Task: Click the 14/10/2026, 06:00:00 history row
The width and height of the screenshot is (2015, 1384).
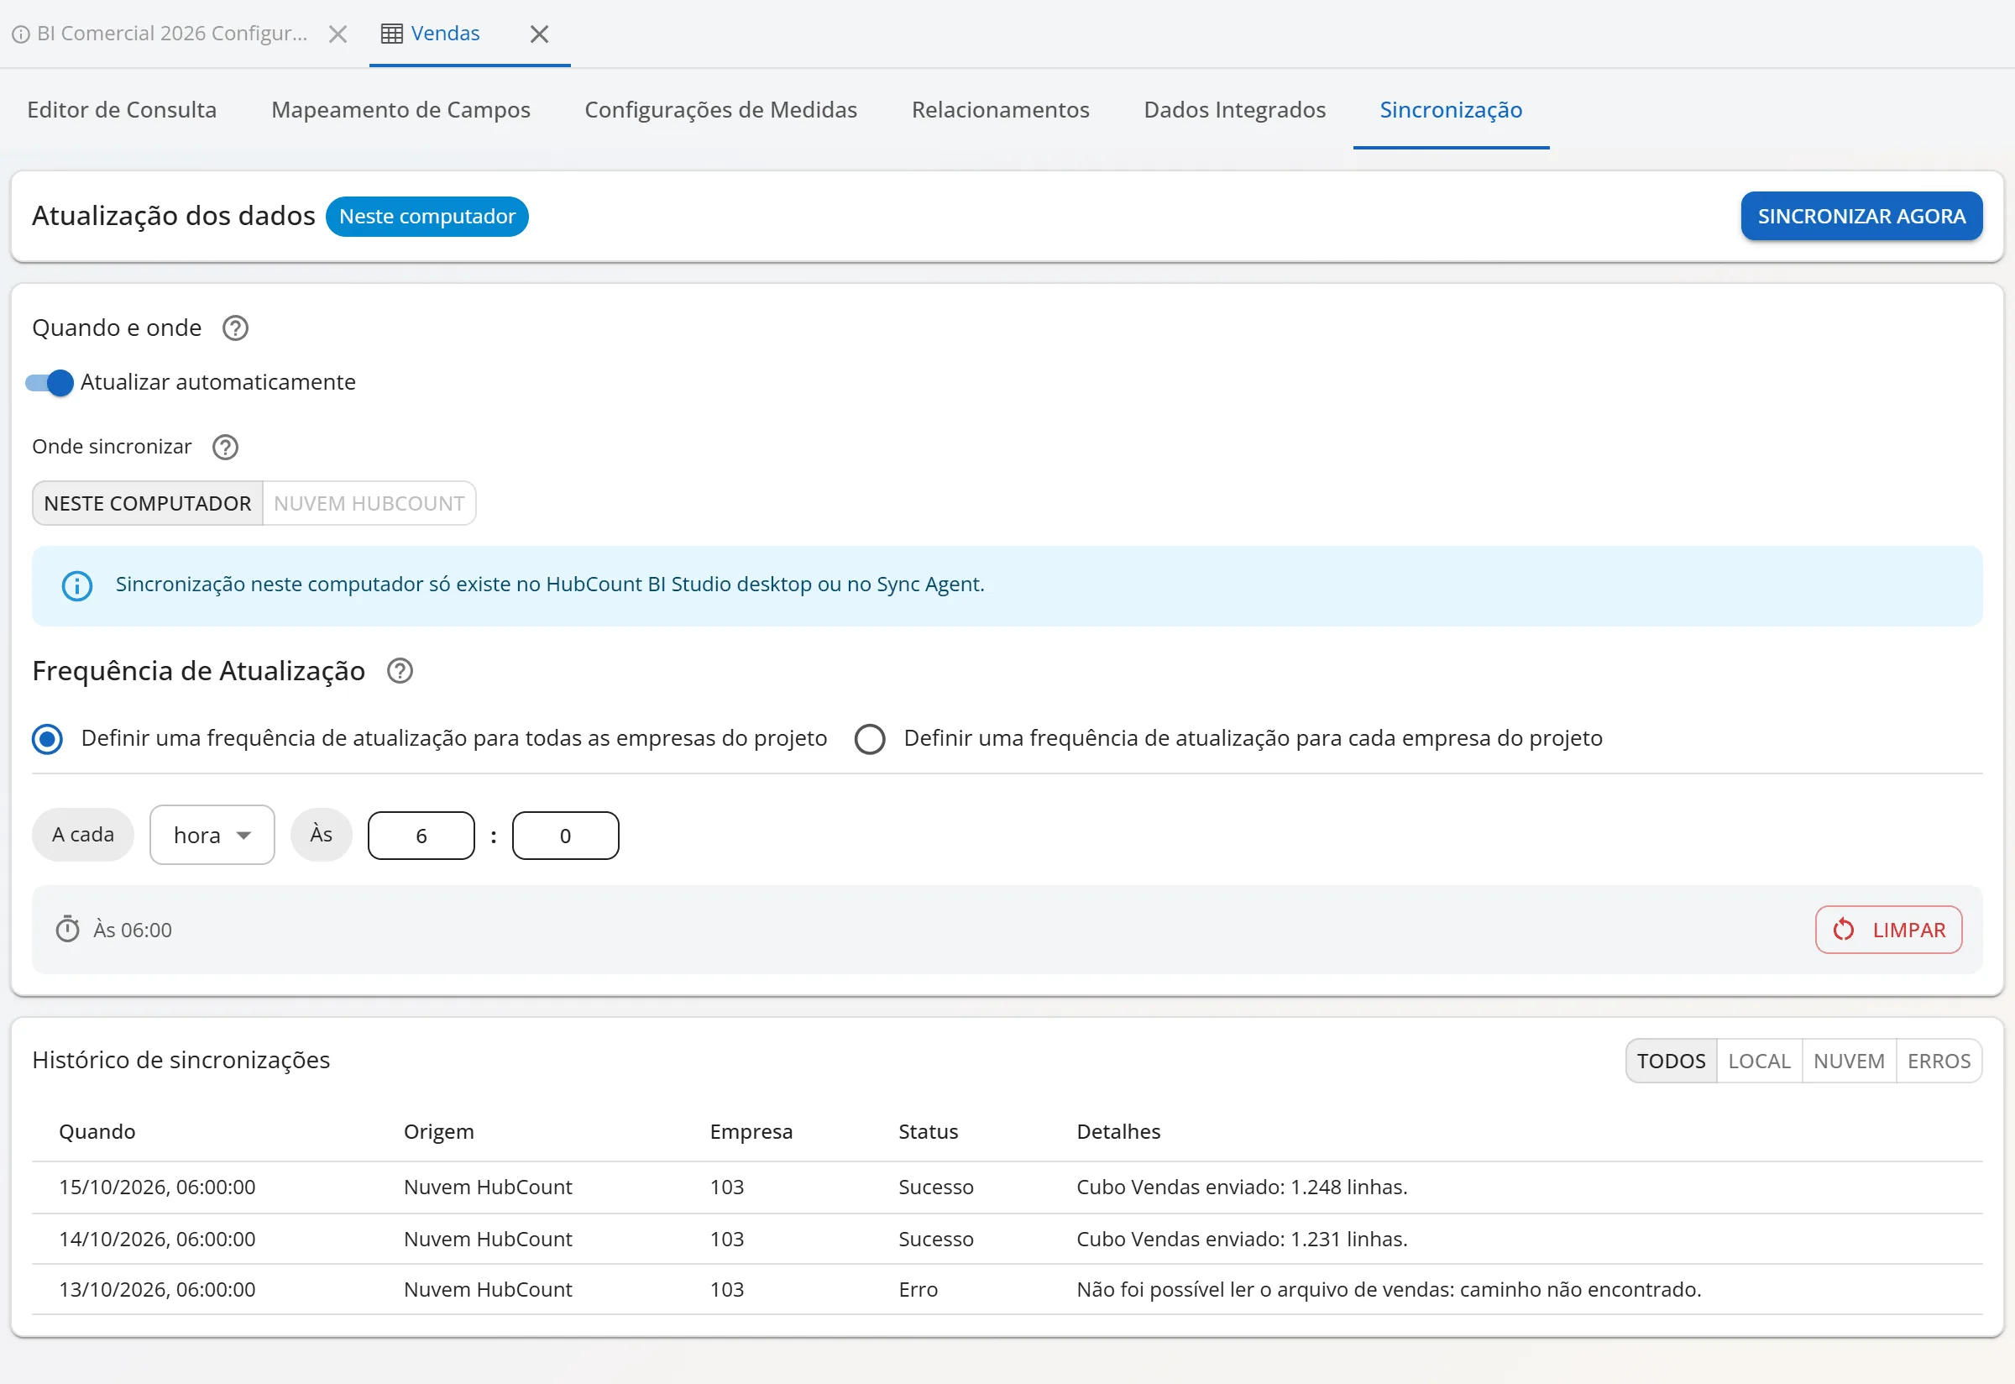Action: (1007, 1240)
